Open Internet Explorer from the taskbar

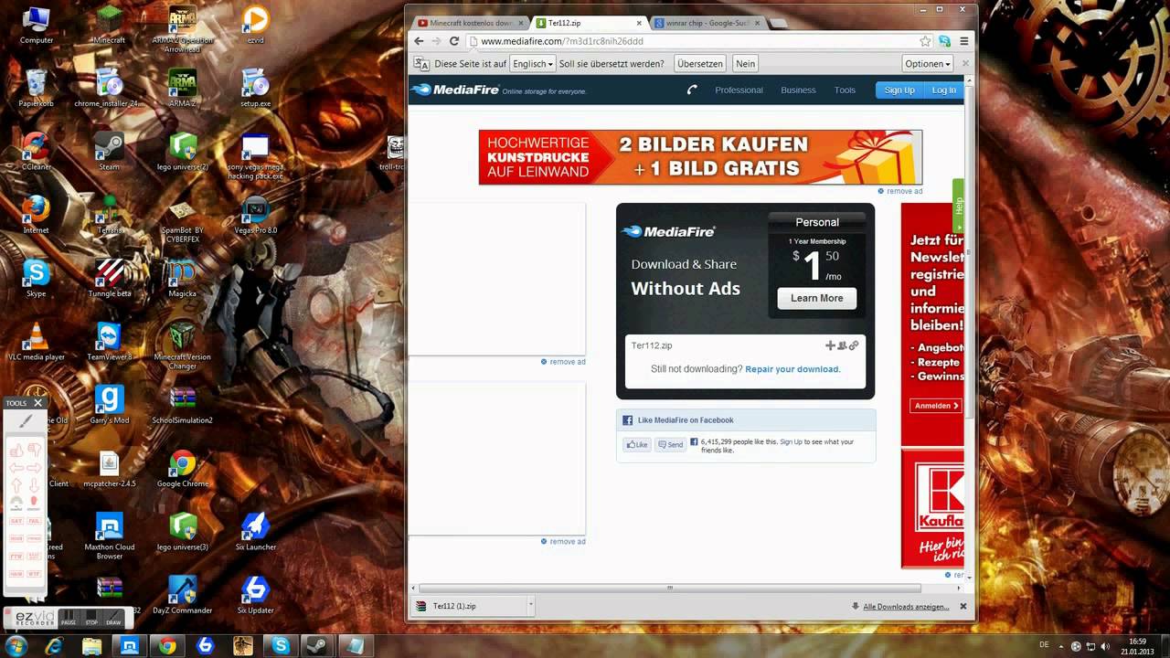tap(54, 646)
